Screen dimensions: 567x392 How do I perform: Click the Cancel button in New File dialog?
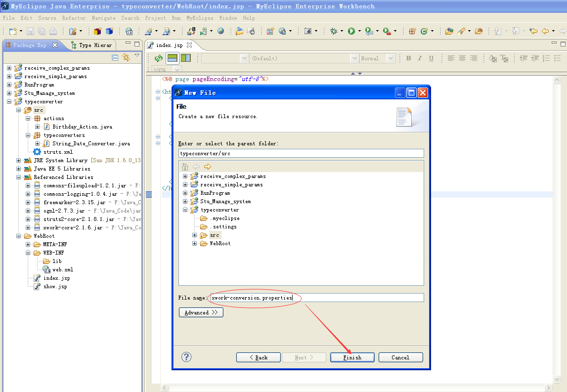pos(401,357)
